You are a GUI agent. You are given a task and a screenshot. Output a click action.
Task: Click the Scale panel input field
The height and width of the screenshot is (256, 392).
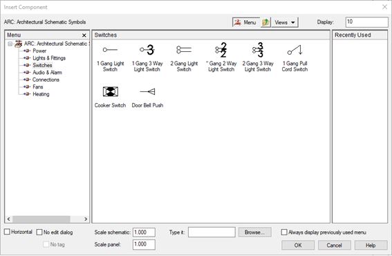[144, 244]
